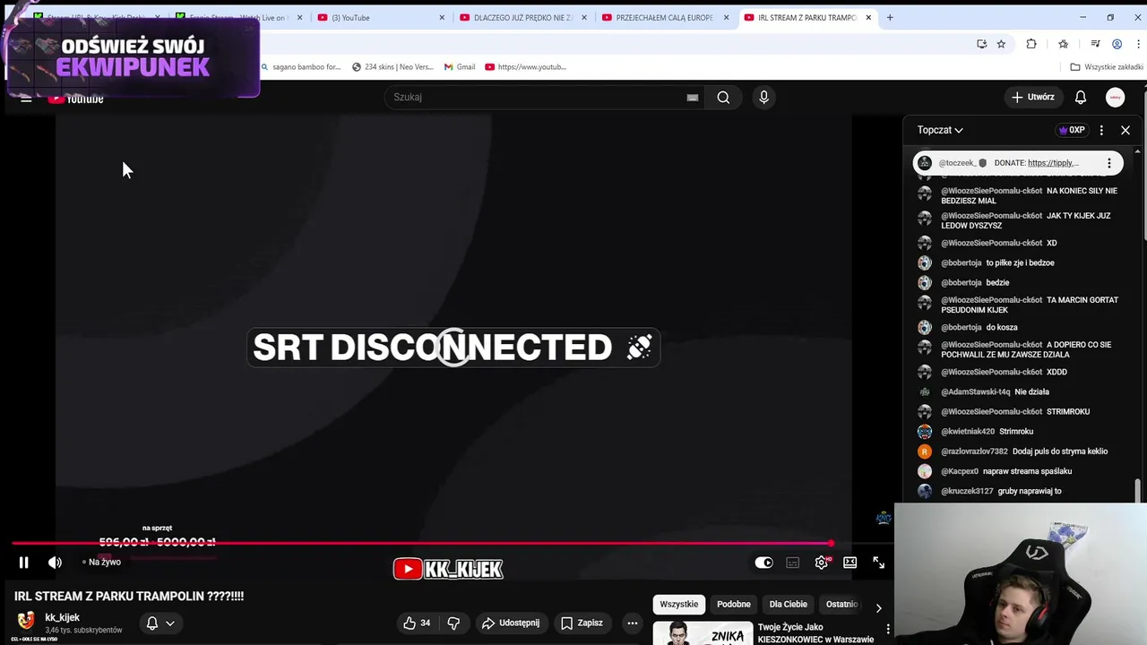The height and width of the screenshot is (645, 1147).
Task: Click the subtitles/captions button in player
Action: tap(792, 563)
